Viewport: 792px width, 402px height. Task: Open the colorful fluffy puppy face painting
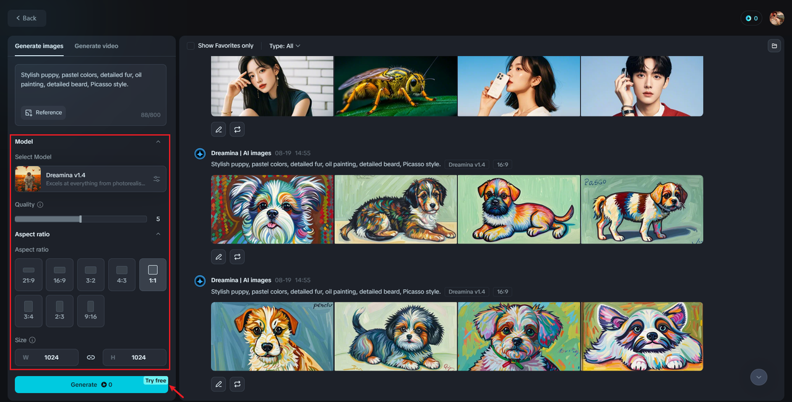[x=272, y=209]
